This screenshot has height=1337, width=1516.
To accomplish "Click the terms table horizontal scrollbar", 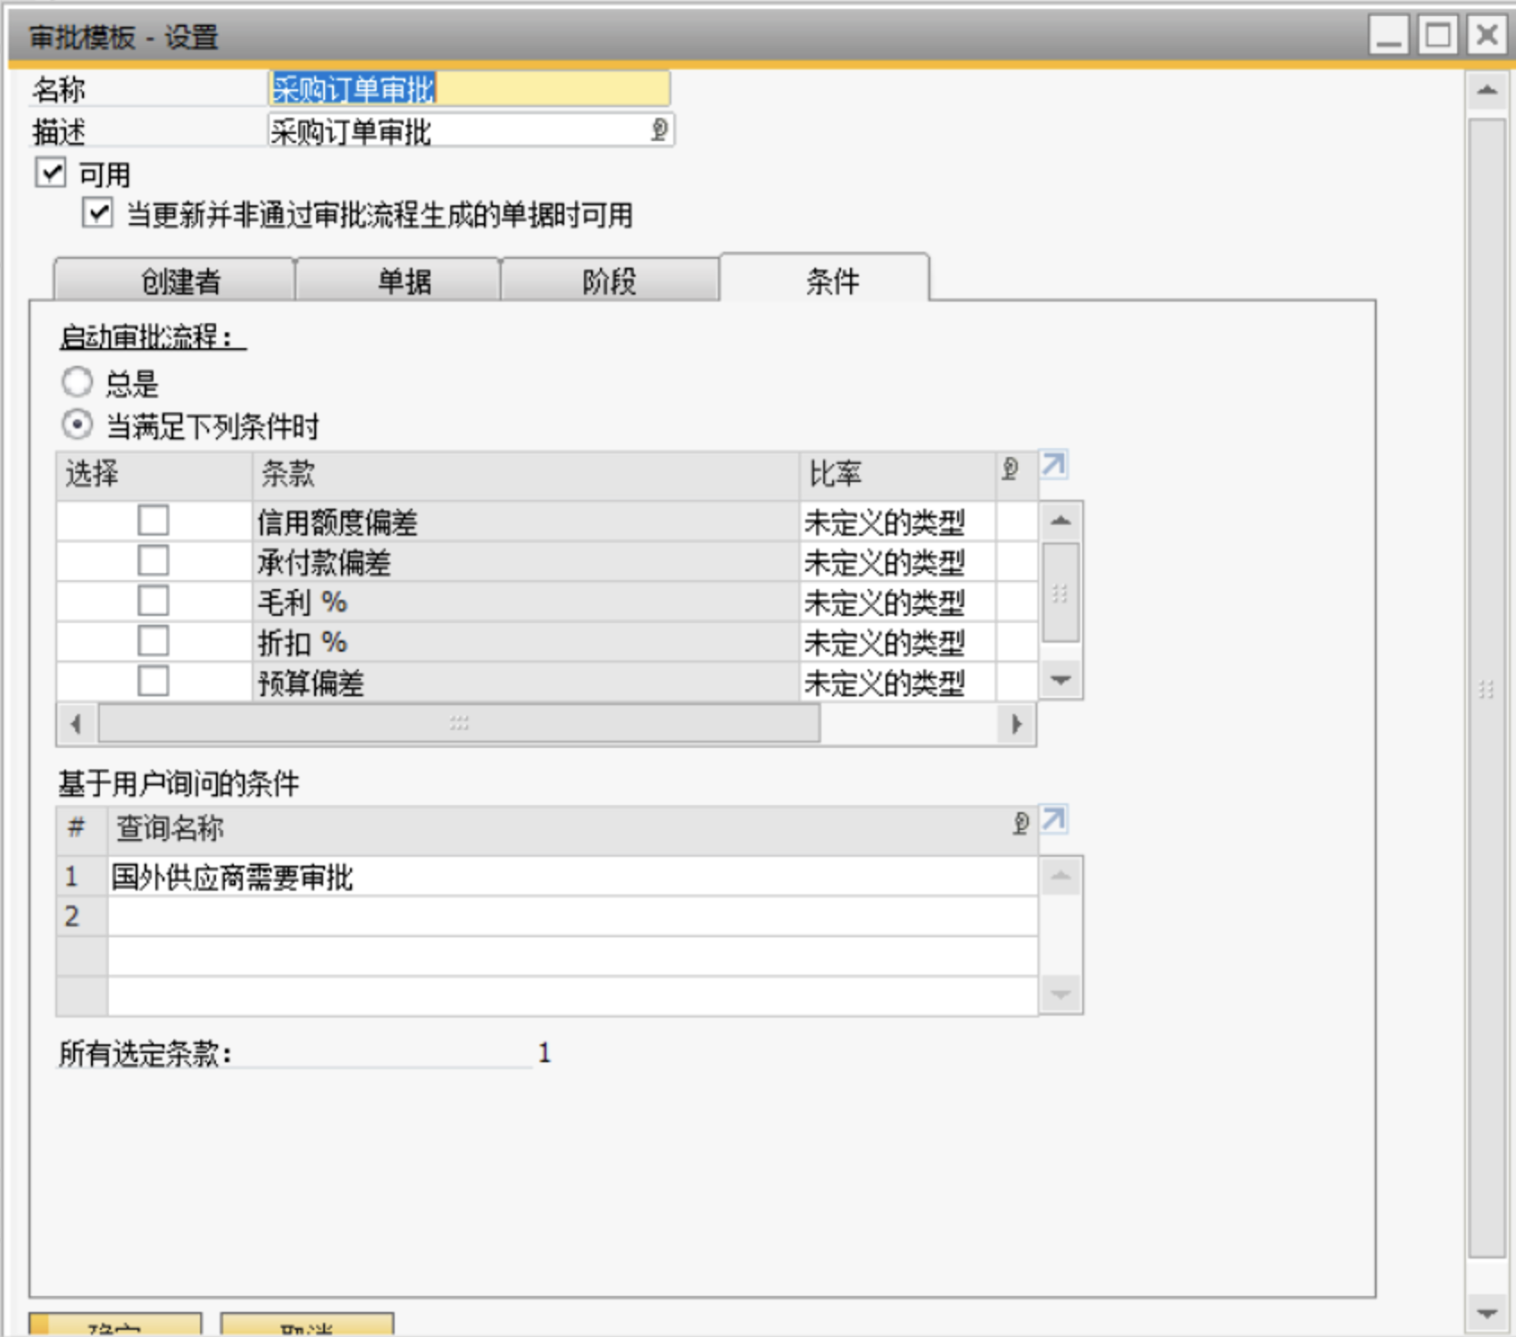I will point(458,723).
